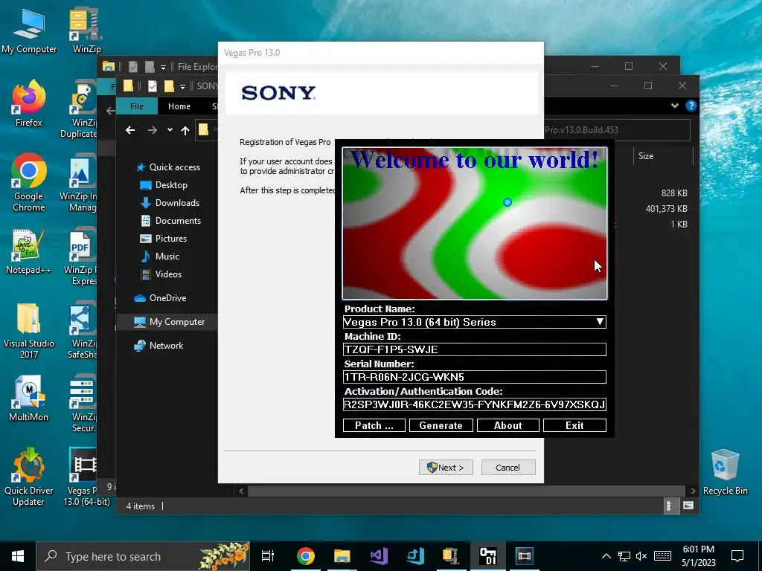
Task: Open the File tab in File Explorer
Action: tap(137, 106)
